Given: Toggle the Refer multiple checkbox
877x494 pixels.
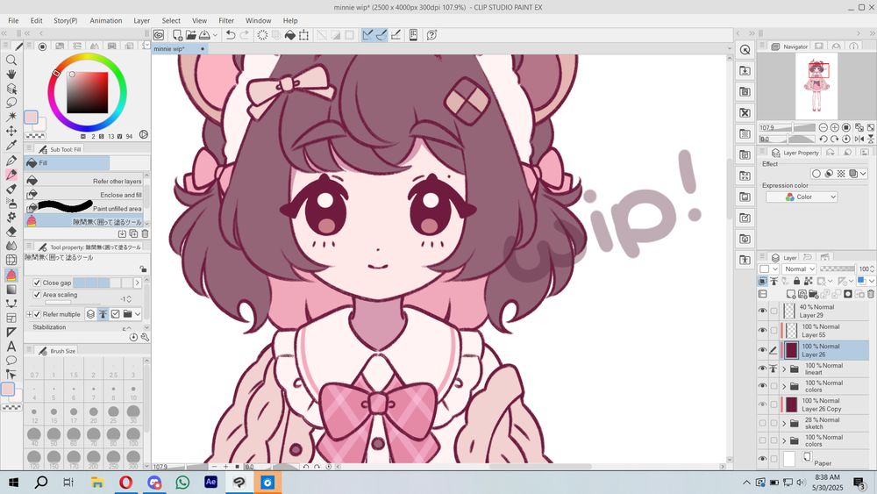Looking at the screenshot, I should pos(37,314).
